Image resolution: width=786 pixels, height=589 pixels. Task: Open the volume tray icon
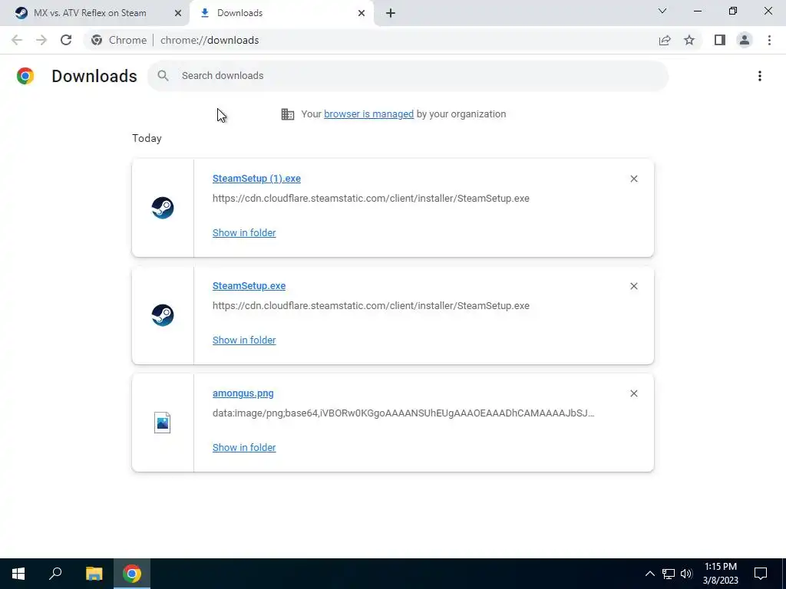tap(686, 574)
